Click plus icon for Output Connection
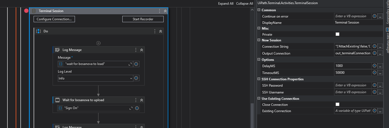This screenshot has height=128, width=389. pos(374,53)
